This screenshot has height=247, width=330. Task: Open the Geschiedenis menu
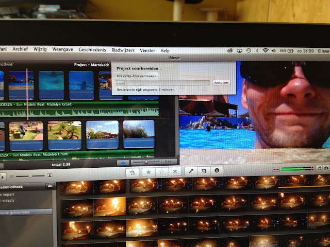coord(92,49)
